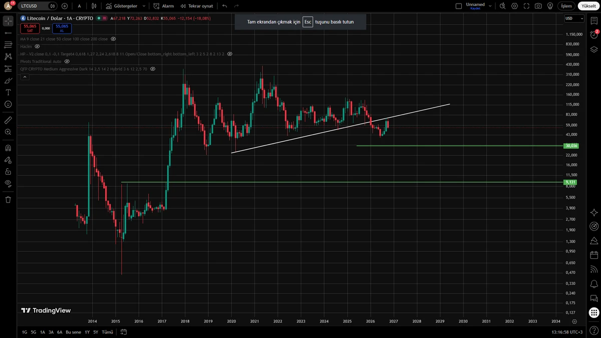Expand the Unnamed layout dropdown arrow

point(490,6)
